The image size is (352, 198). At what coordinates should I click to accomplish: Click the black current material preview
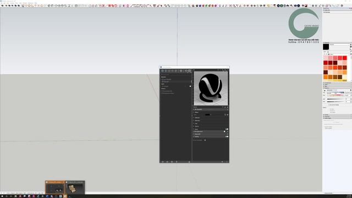pyautogui.click(x=326, y=47)
